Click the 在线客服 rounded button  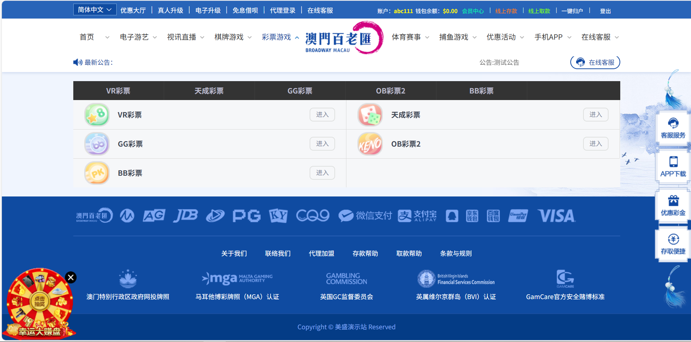pos(595,62)
